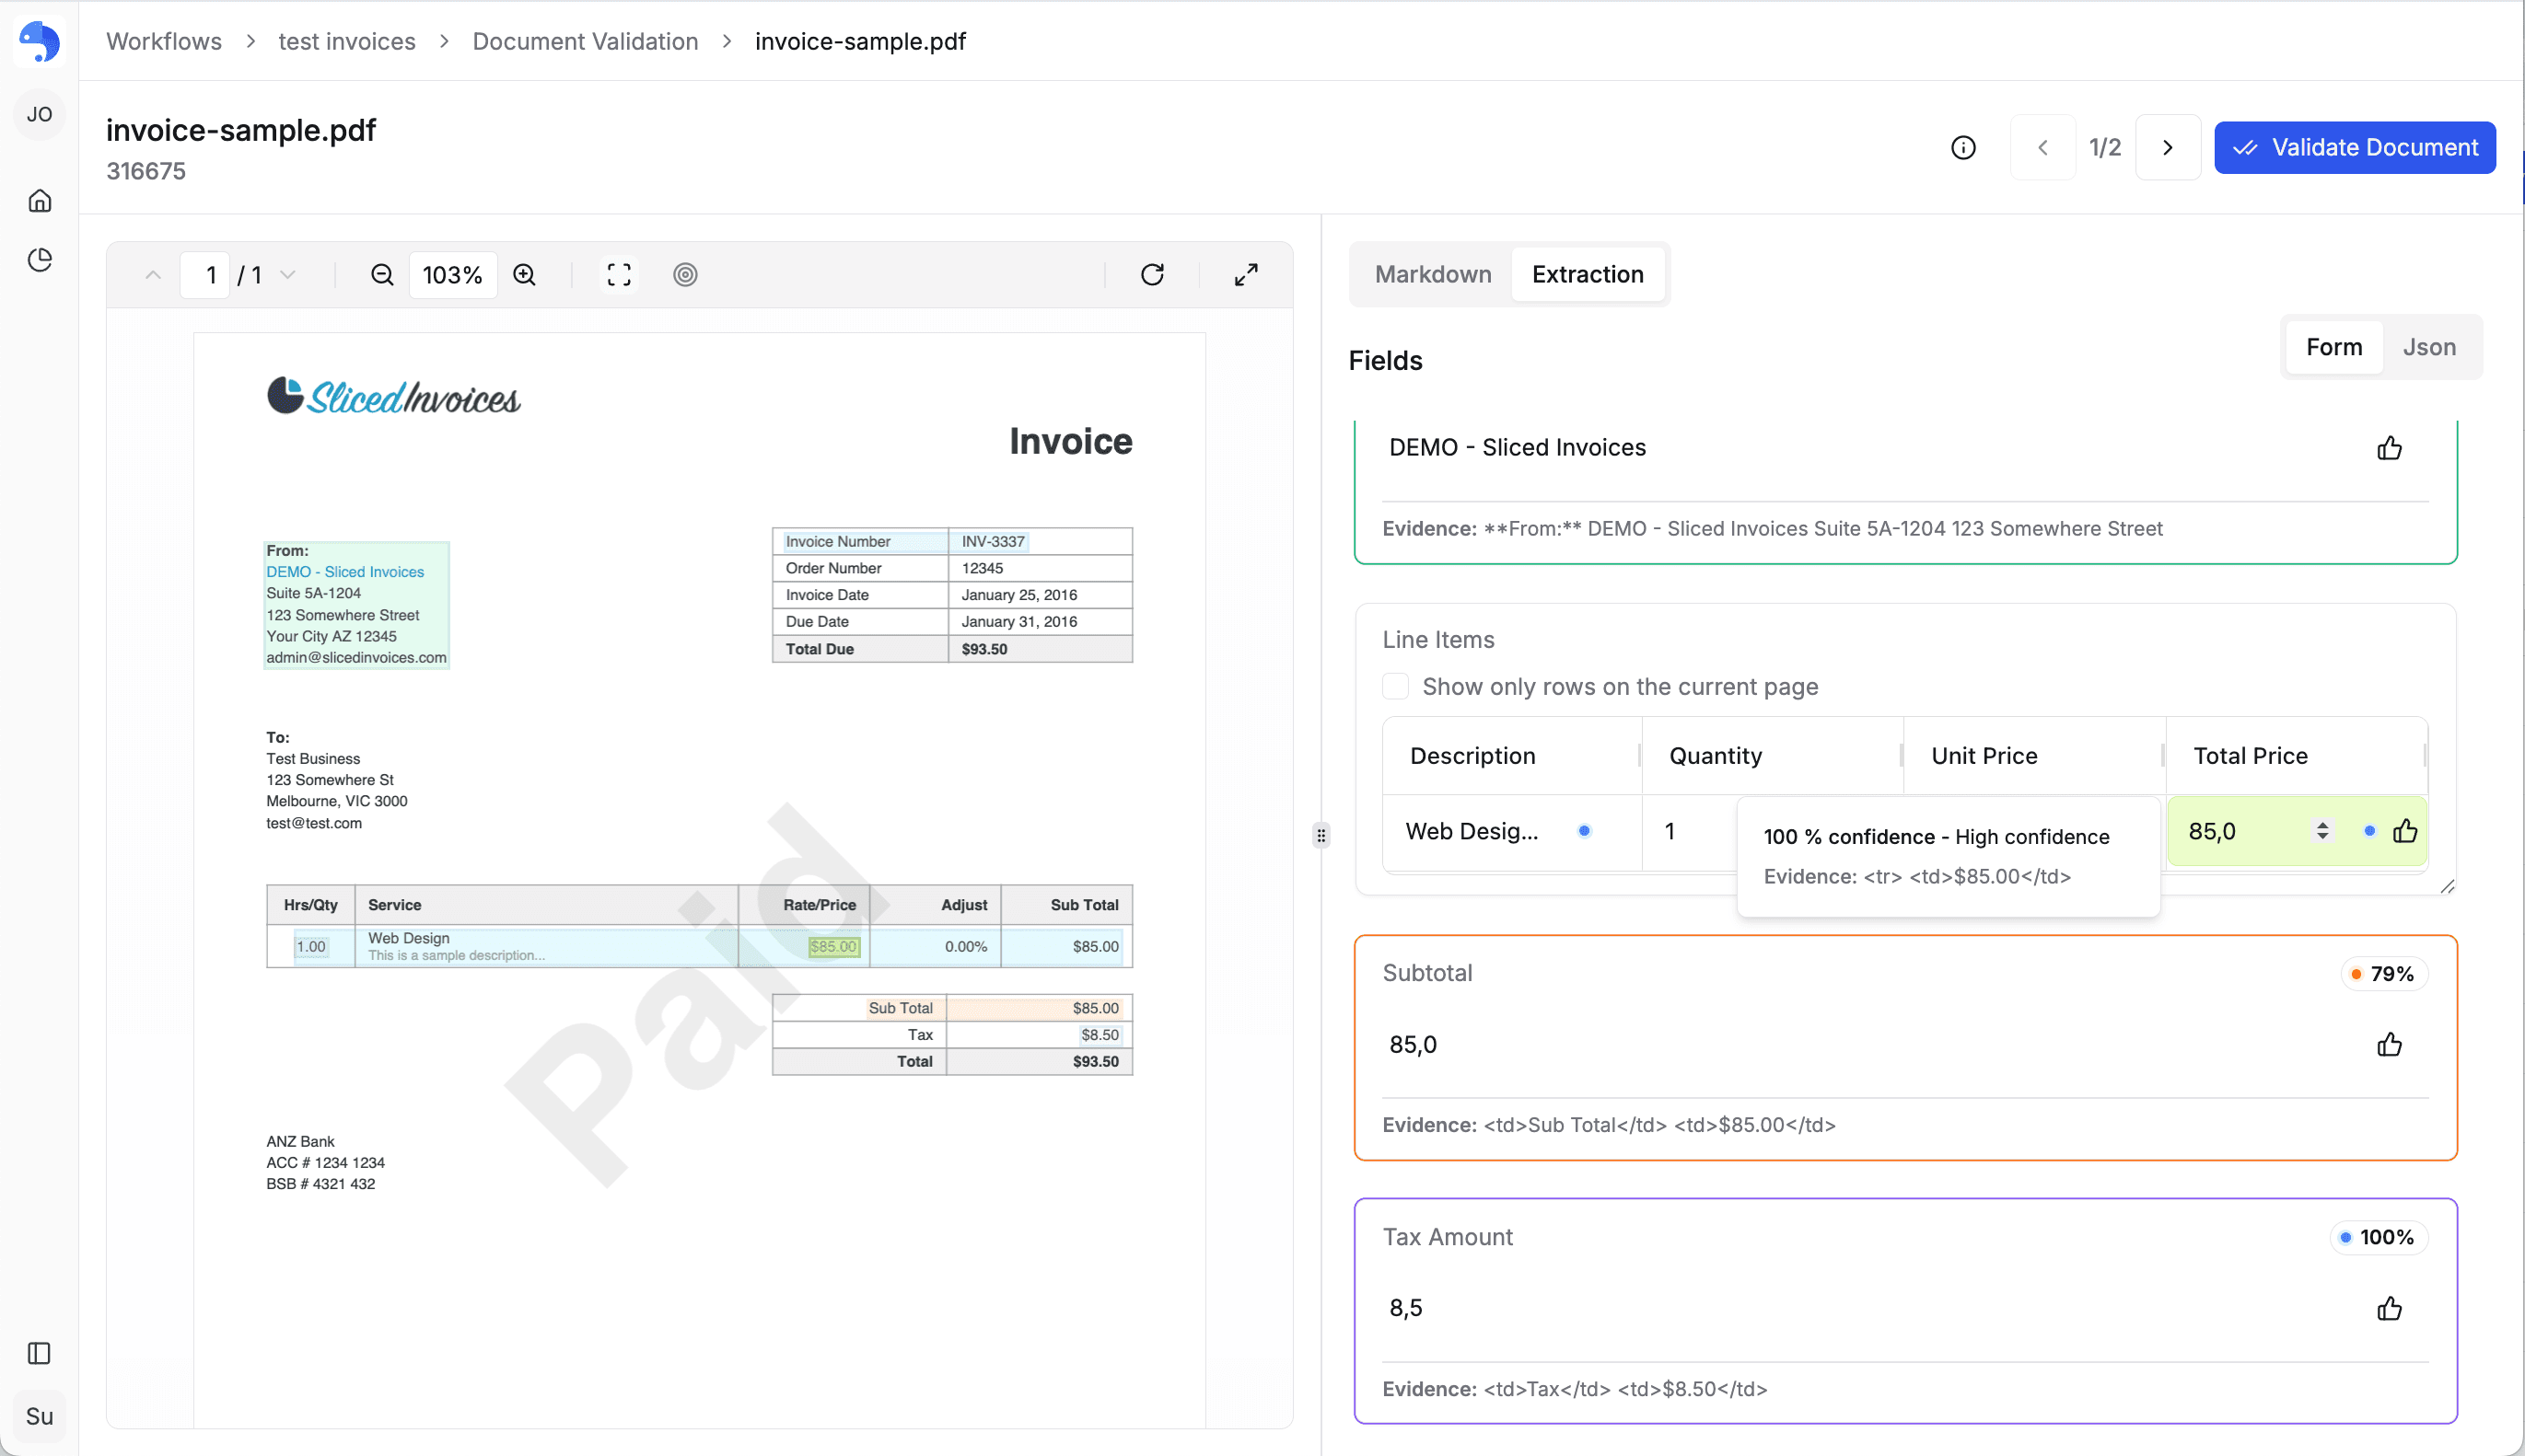Image resolution: width=2525 pixels, height=1456 pixels.
Task: Click the zoom in magnifier icon
Action: (524, 275)
